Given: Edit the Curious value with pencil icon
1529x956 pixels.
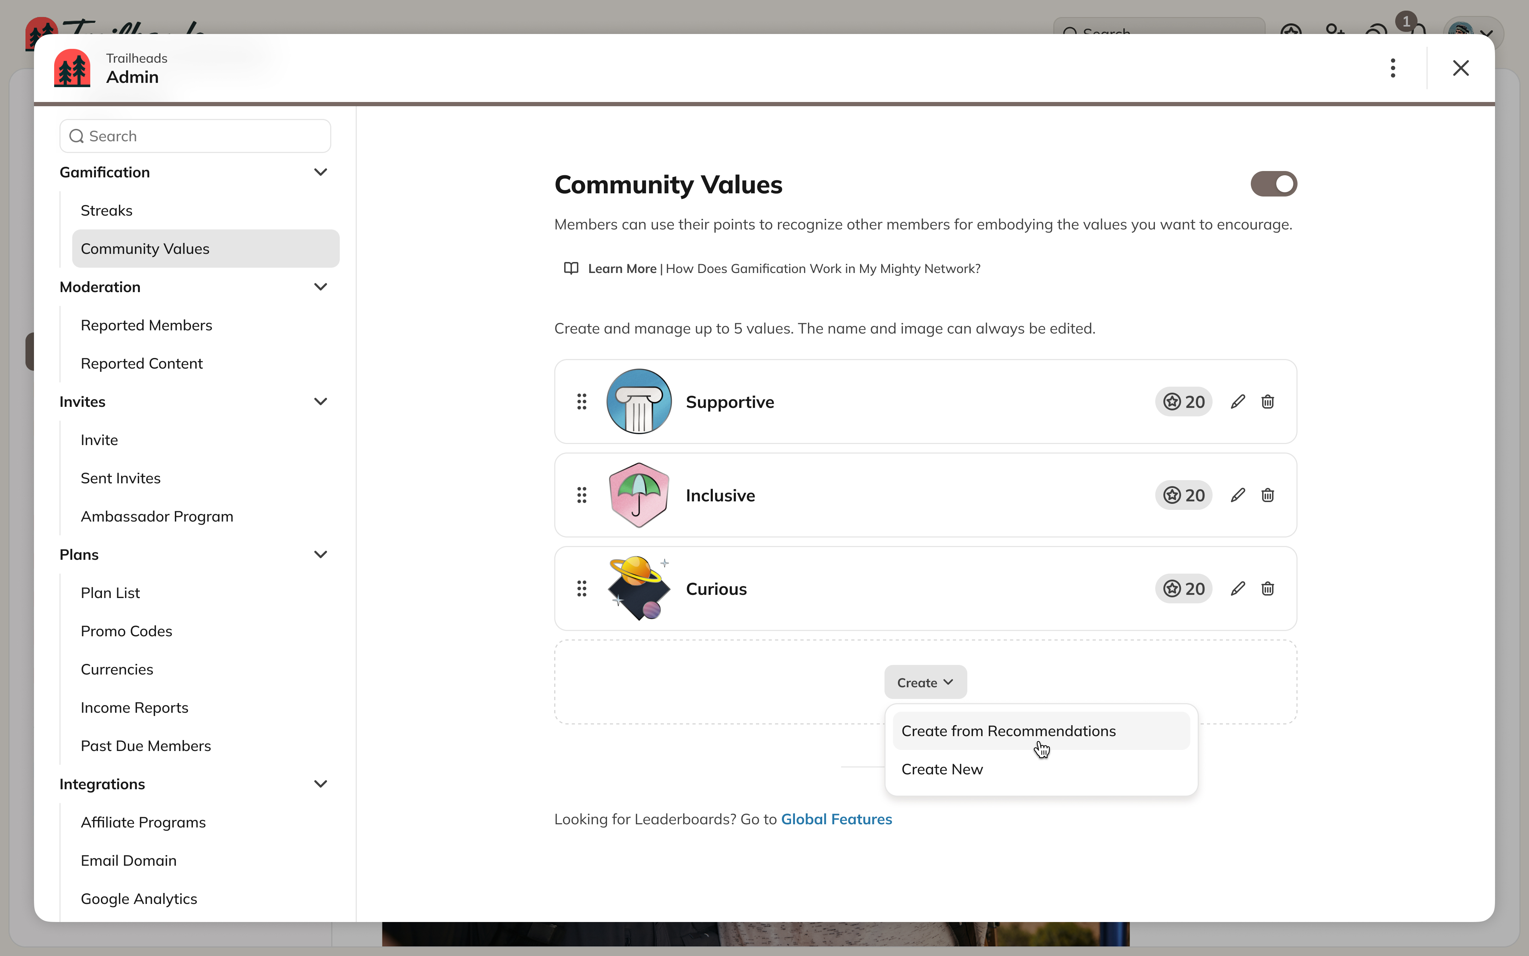Looking at the screenshot, I should point(1238,588).
